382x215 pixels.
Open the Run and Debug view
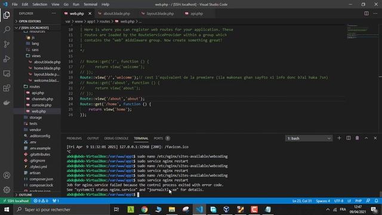(x=7, y=59)
